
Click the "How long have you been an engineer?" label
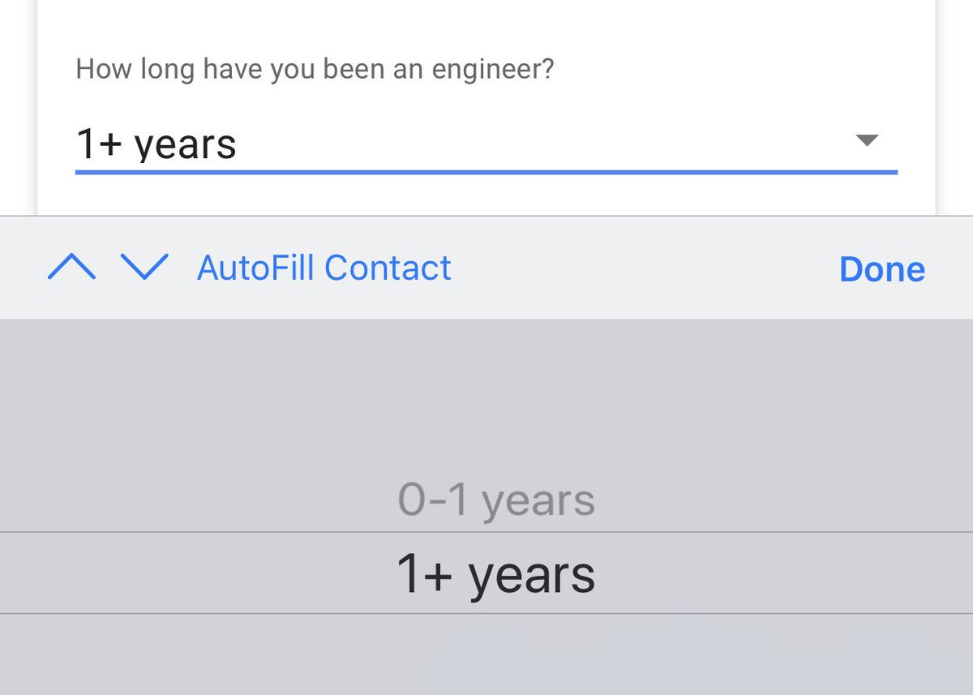[315, 69]
